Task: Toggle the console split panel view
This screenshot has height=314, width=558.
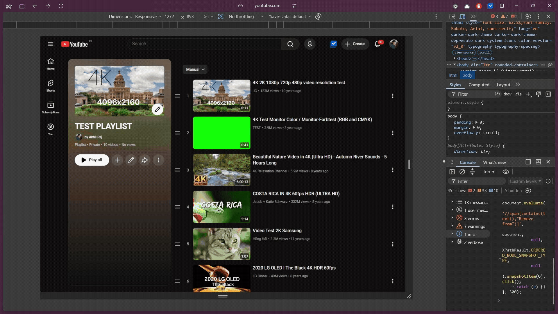Action: pos(528,162)
